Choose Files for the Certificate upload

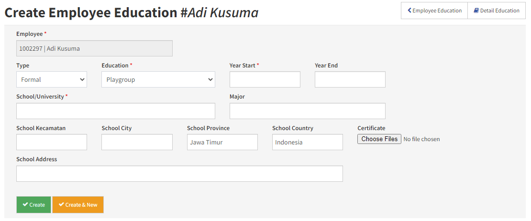coord(379,139)
